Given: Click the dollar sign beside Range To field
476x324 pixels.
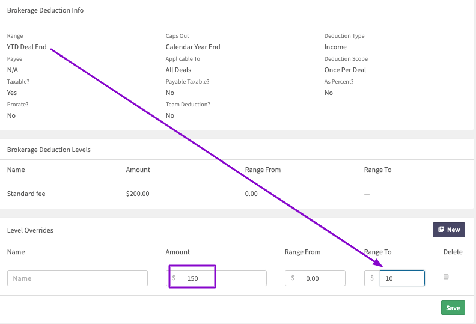Looking at the screenshot, I should click(372, 278).
